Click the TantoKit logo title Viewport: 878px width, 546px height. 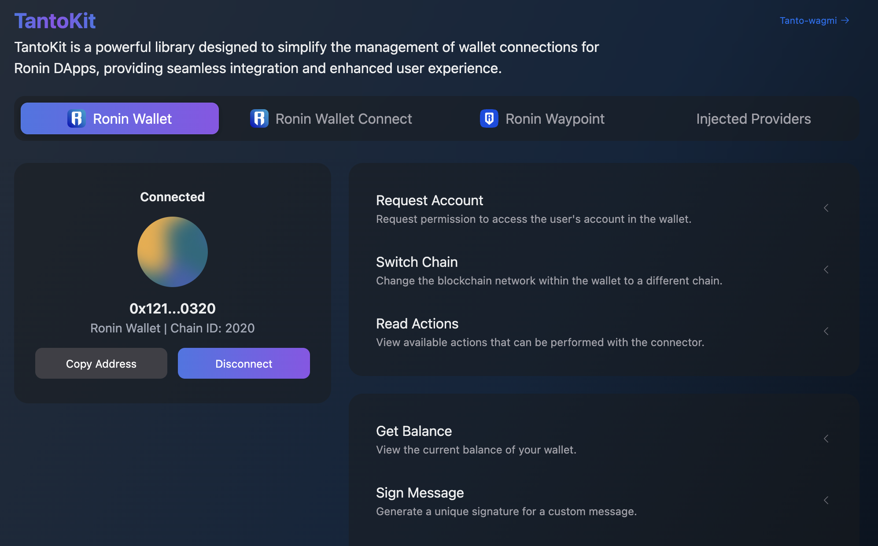[x=55, y=21]
